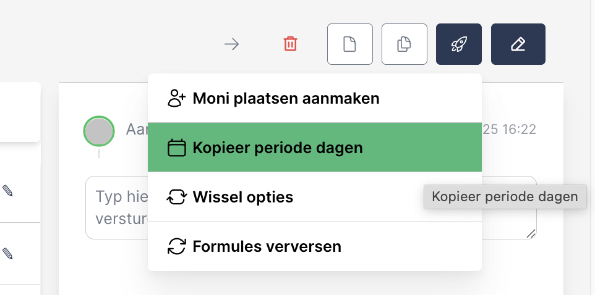Click the calendar icon in the menu
This screenshot has height=295, width=595.
(177, 148)
